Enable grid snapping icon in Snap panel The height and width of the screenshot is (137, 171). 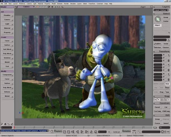tap(168, 100)
